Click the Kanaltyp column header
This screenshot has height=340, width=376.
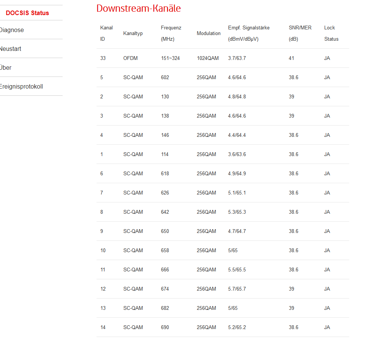(133, 33)
